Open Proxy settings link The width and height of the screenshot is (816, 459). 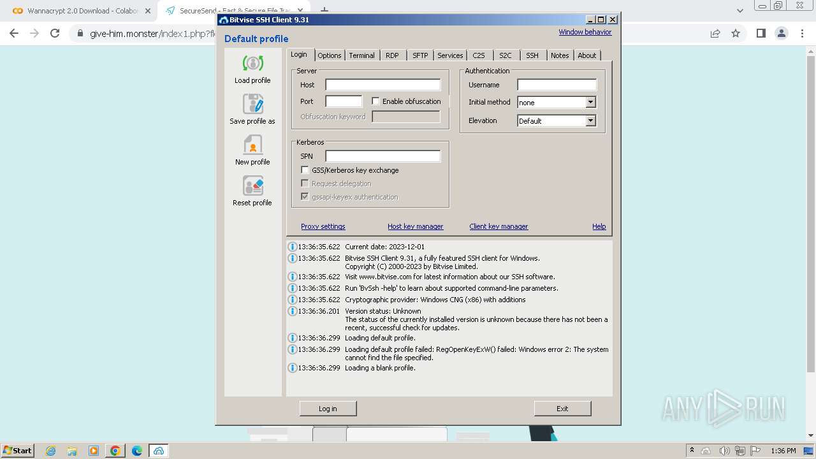click(x=323, y=226)
